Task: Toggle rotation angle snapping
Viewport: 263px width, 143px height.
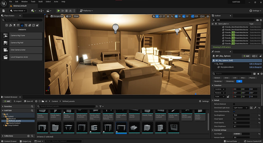Action: point(184,16)
